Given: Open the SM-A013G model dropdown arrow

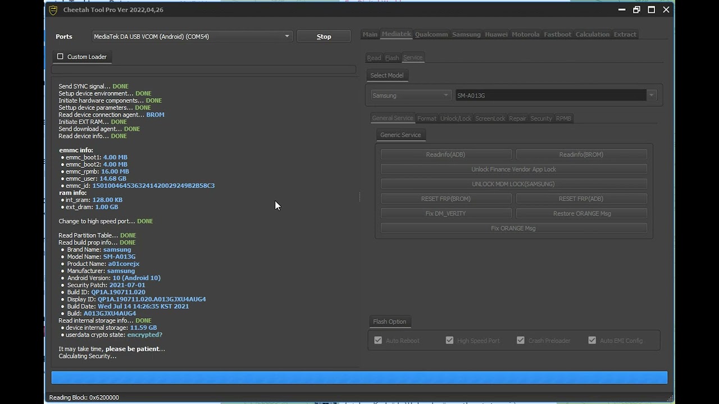Looking at the screenshot, I should pyautogui.click(x=652, y=95).
